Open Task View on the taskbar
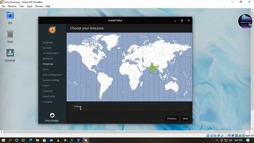The image size is (254, 143). click(23, 140)
